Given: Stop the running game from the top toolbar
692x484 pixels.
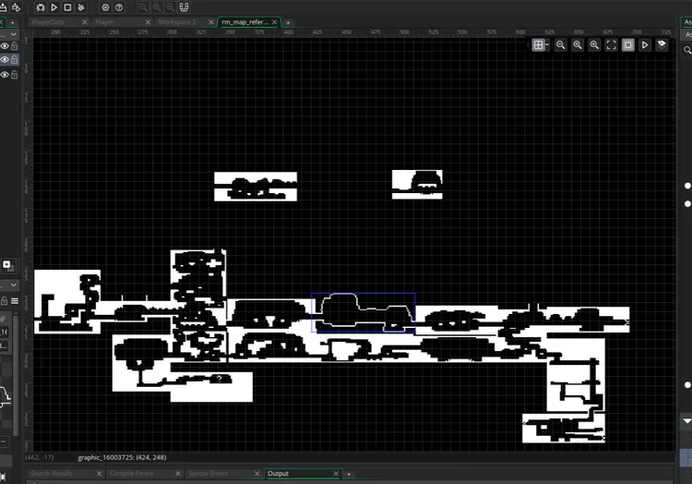Looking at the screenshot, I should click(x=67, y=7).
